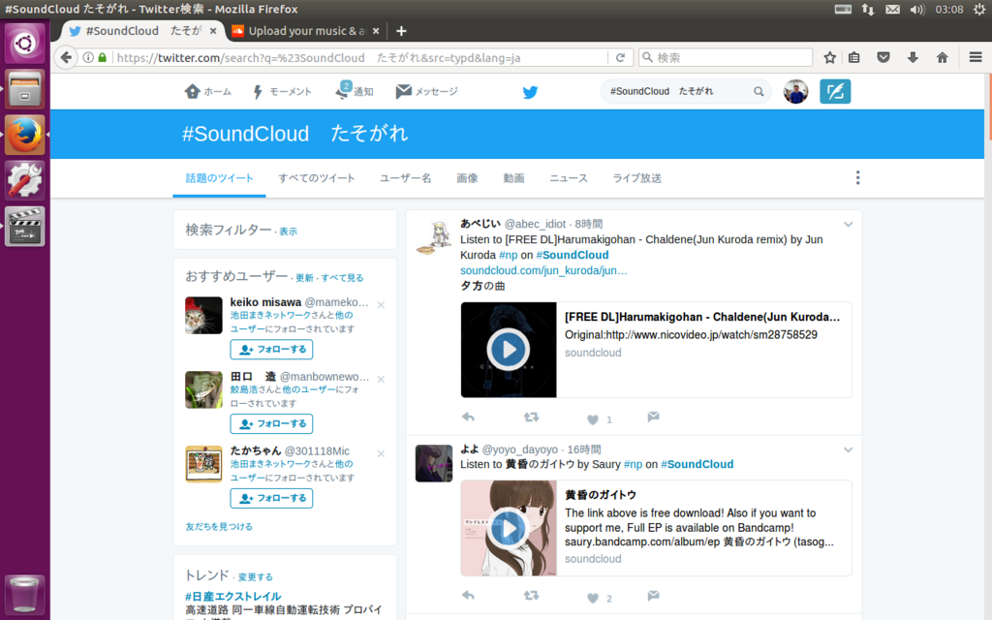The width and height of the screenshot is (992, 620).
Task: Send あべじい tweet by direct message
Action: (654, 417)
